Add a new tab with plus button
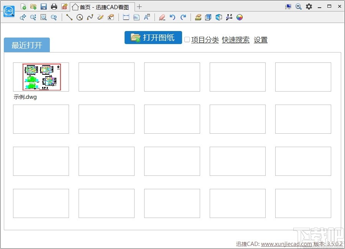345x249 pixels. click(139, 7)
